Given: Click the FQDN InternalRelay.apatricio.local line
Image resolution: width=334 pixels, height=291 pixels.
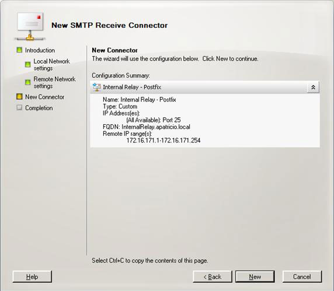Looking at the screenshot, I should point(147,127).
